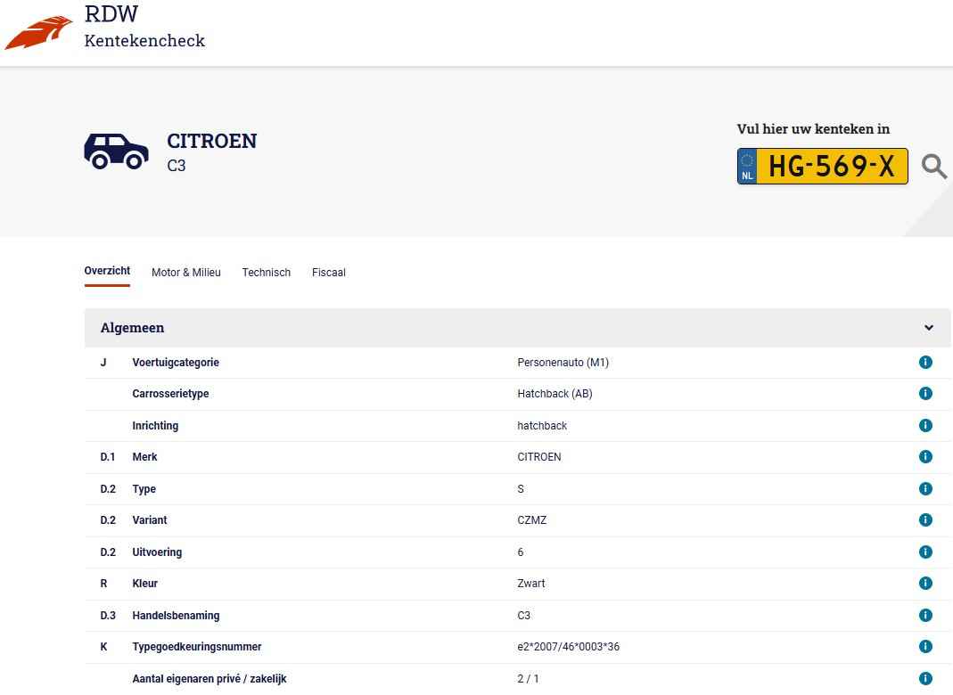Open info icon for Variant row
The height and width of the screenshot is (695, 953).
pyautogui.click(x=925, y=520)
